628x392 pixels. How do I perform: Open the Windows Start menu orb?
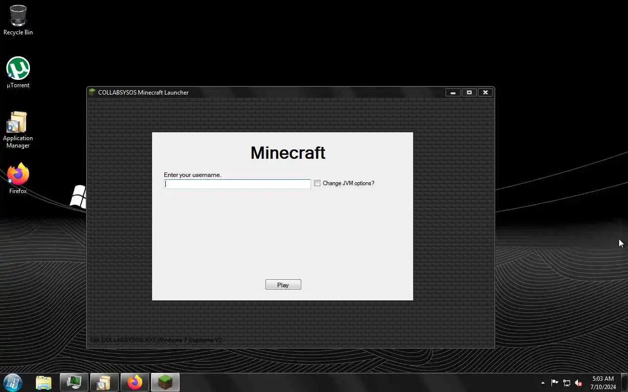point(13,382)
